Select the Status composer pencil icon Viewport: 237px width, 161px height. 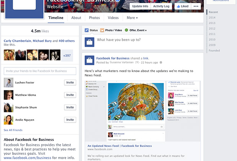pyautogui.click(x=87, y=30)
